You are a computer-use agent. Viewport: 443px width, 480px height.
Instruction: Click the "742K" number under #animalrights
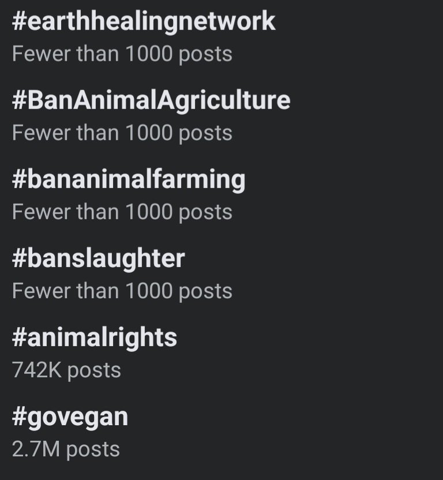pos(36,370)
